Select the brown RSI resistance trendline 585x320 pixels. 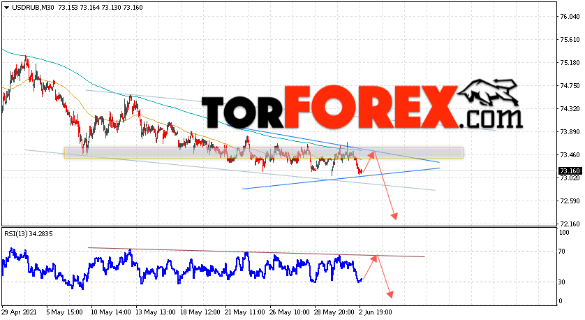pos(256,252)
